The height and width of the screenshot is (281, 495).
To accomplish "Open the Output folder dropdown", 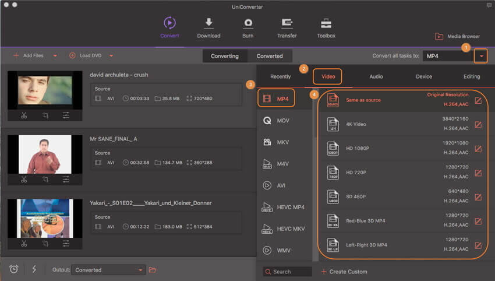I will click(x=108, y=270).
